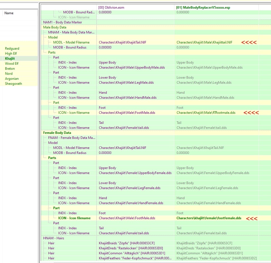Select Redguard in the race list
Viewport: 271px width, 263px height.
click(12, 49)
